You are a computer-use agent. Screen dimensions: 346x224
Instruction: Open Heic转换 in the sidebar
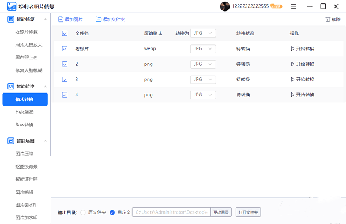(24, 112)
